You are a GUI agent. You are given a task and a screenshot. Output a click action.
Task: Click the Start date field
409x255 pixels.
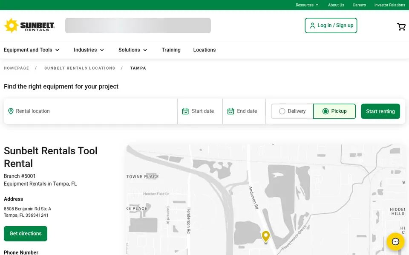click(x=200, y=111)
